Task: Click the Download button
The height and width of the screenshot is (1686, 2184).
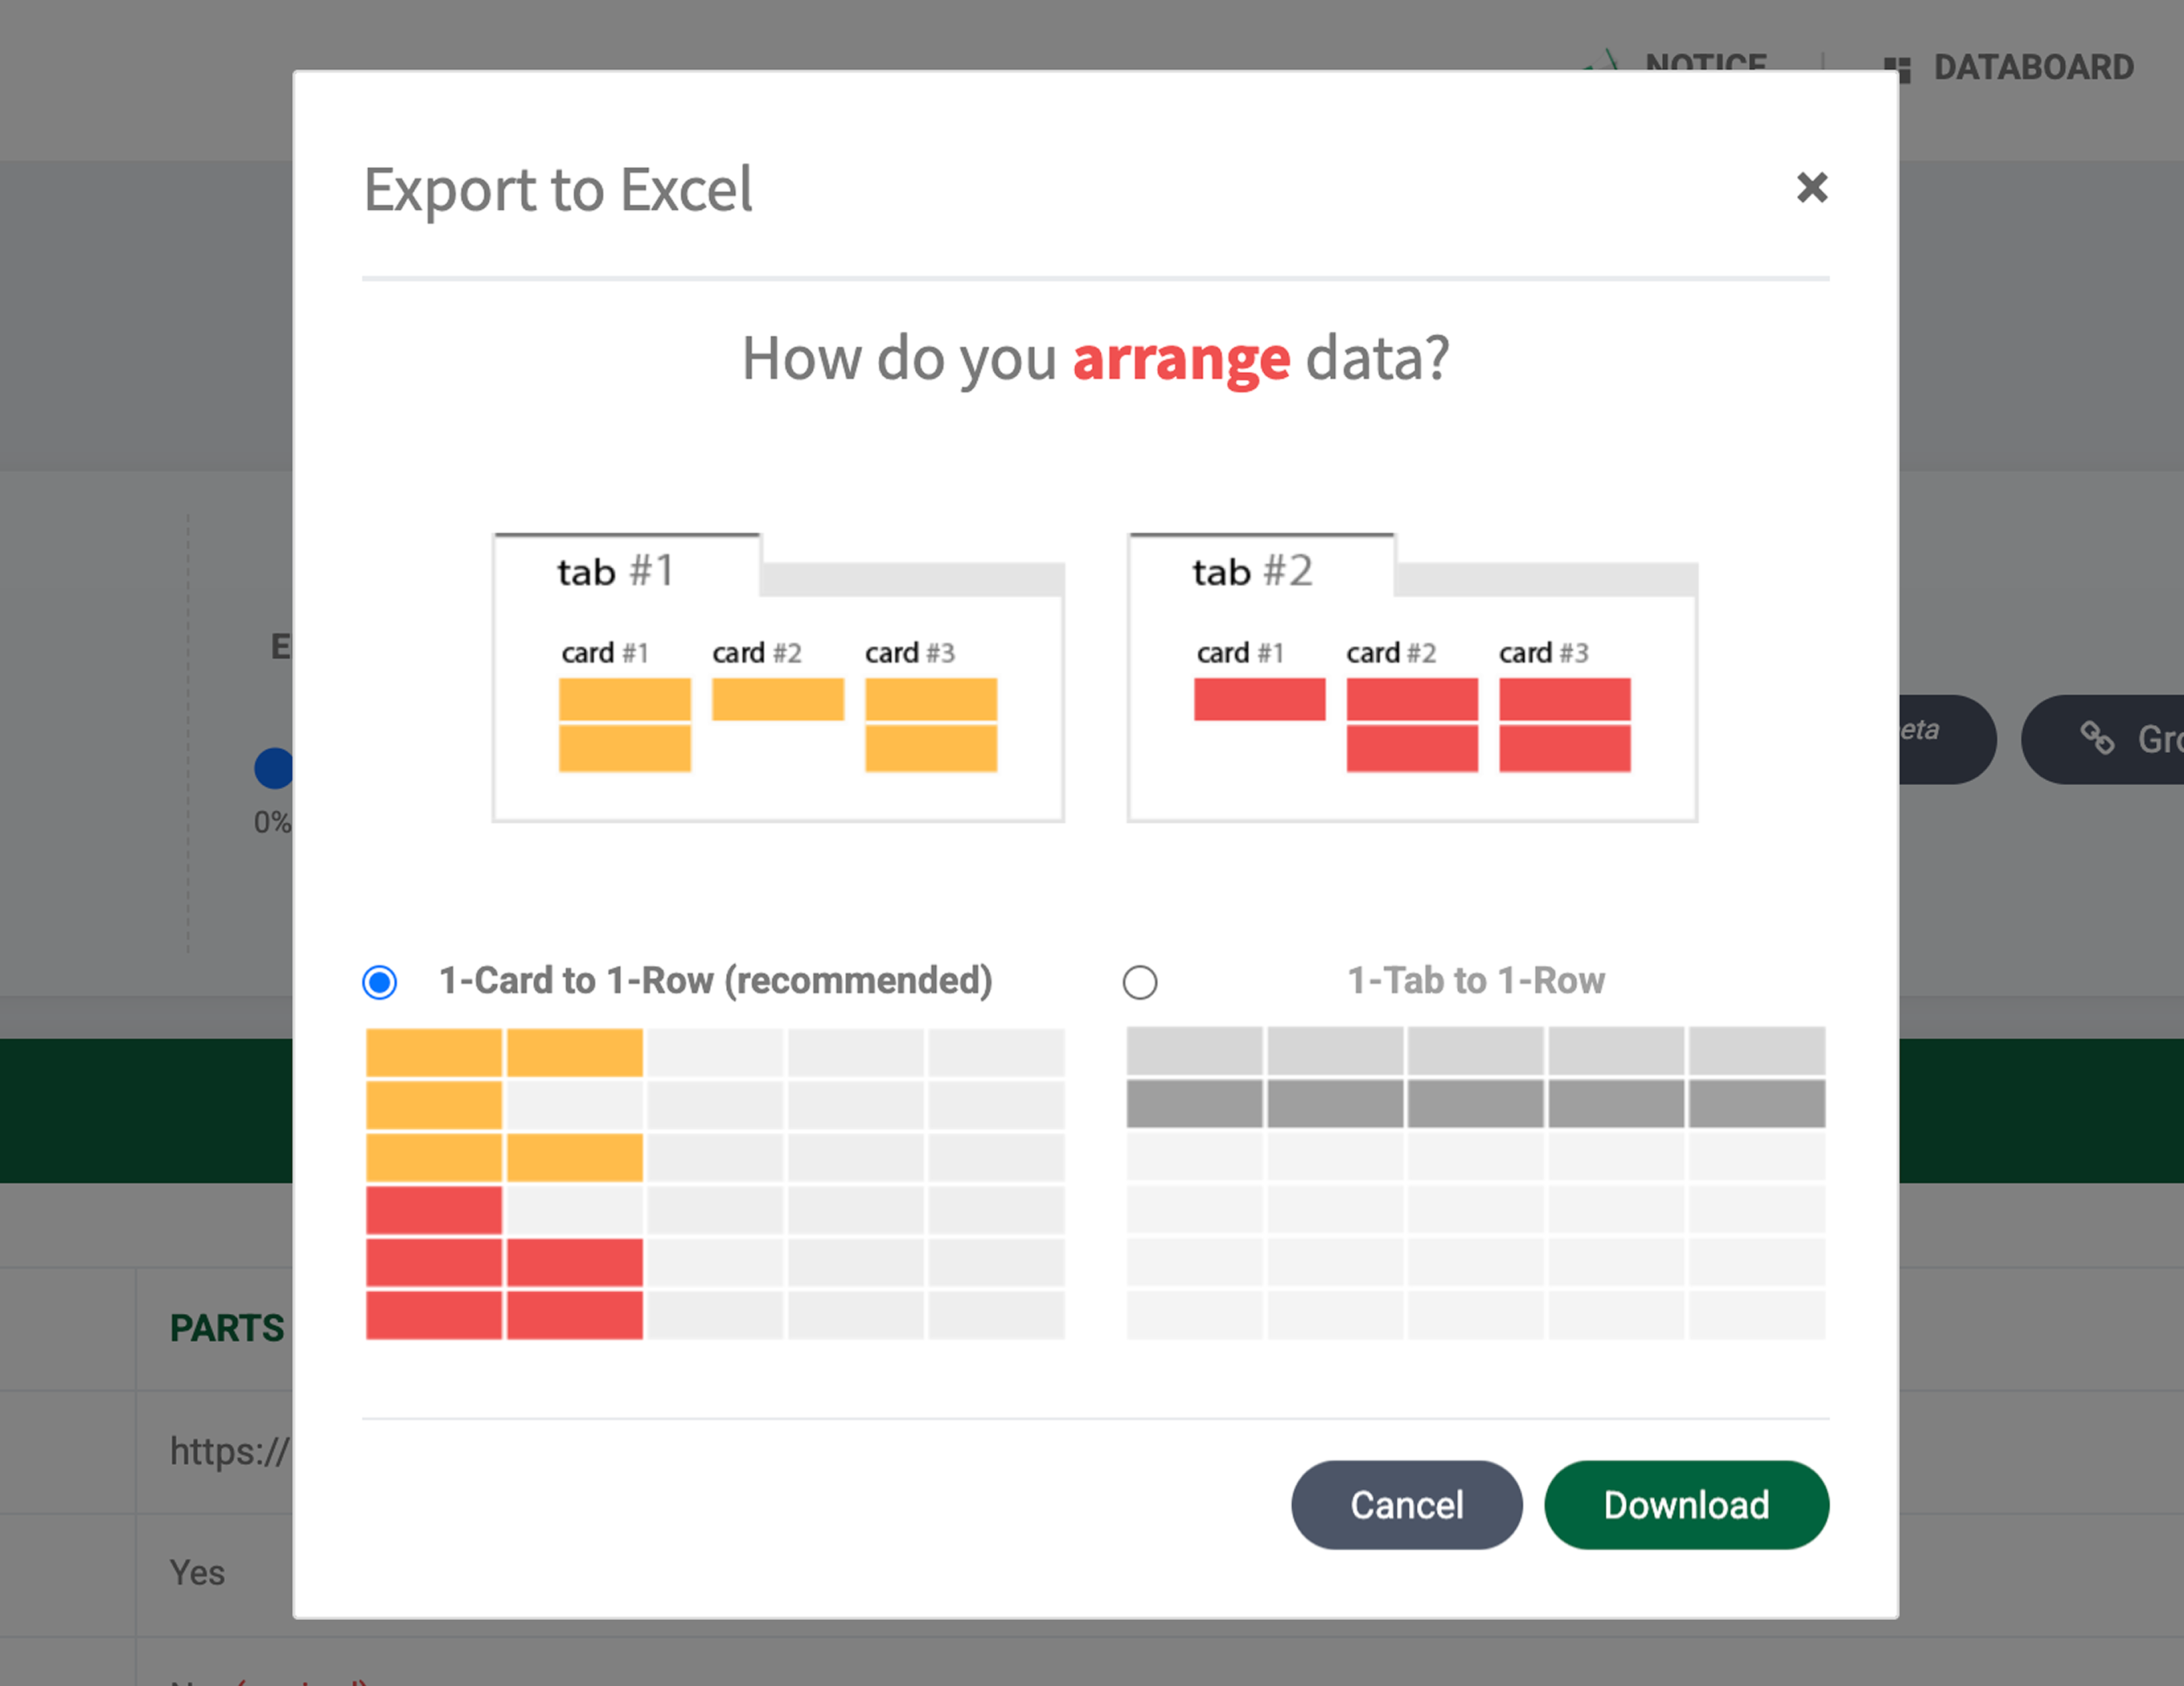Action: click(x=1686, y=1504)
